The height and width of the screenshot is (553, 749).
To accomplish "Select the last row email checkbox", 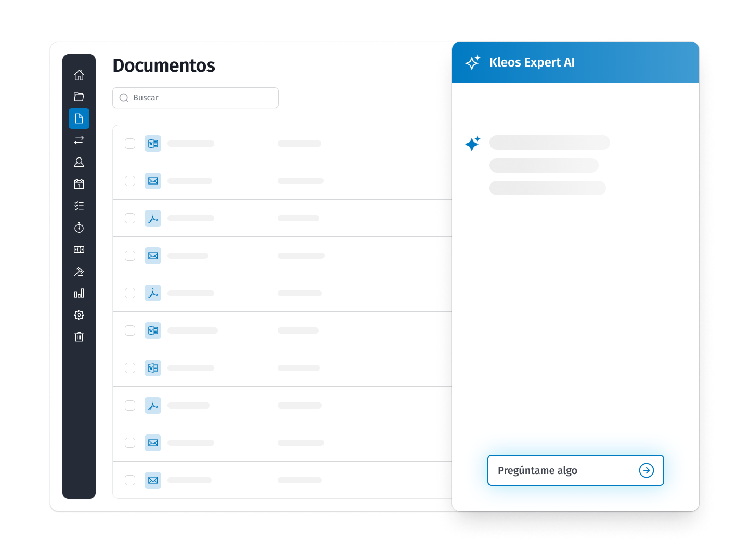I will click(x=130, y=480).
